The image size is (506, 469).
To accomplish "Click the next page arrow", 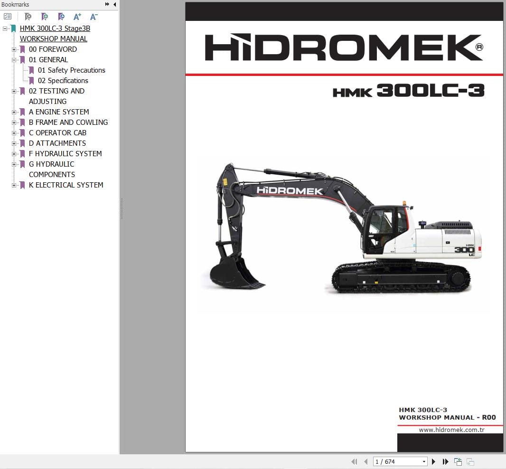I will click(x=433, y=461).
